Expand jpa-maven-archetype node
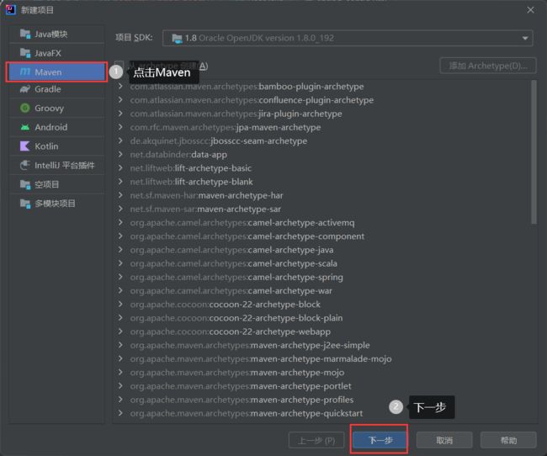Viewport: 547px width, 456px height. pos(120,127)
